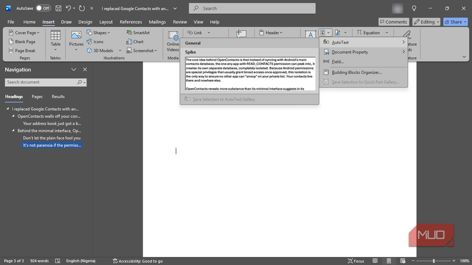Click the Equation button
Screen dimensions: 472x265
pos(368,33)
